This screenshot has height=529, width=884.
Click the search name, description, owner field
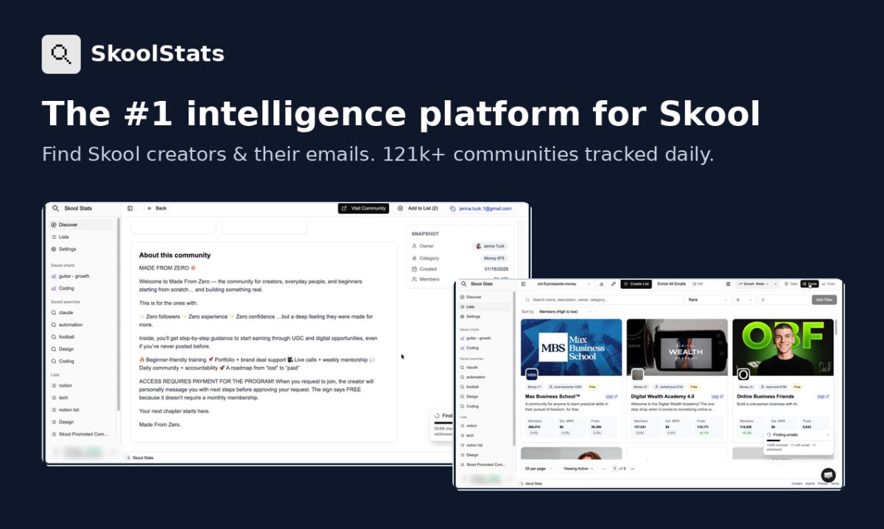coord(602,300)
